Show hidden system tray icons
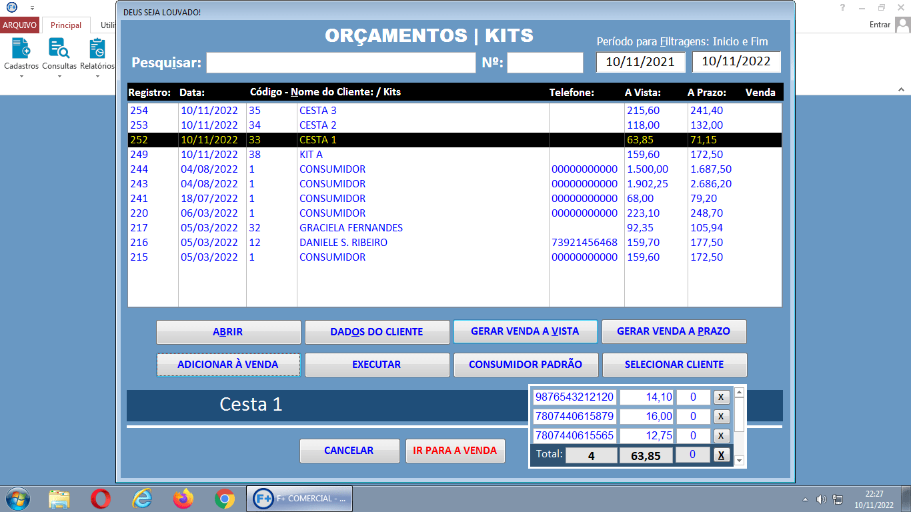Viewport: 911px width, 512px height. coord(805,499)
